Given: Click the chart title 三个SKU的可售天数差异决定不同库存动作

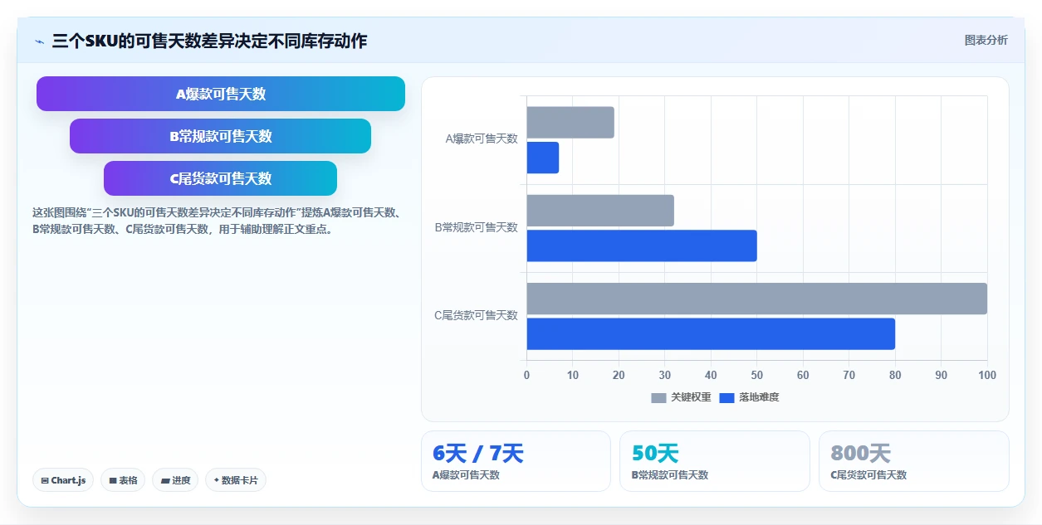Looking at the screenshot, I should 209,41.
